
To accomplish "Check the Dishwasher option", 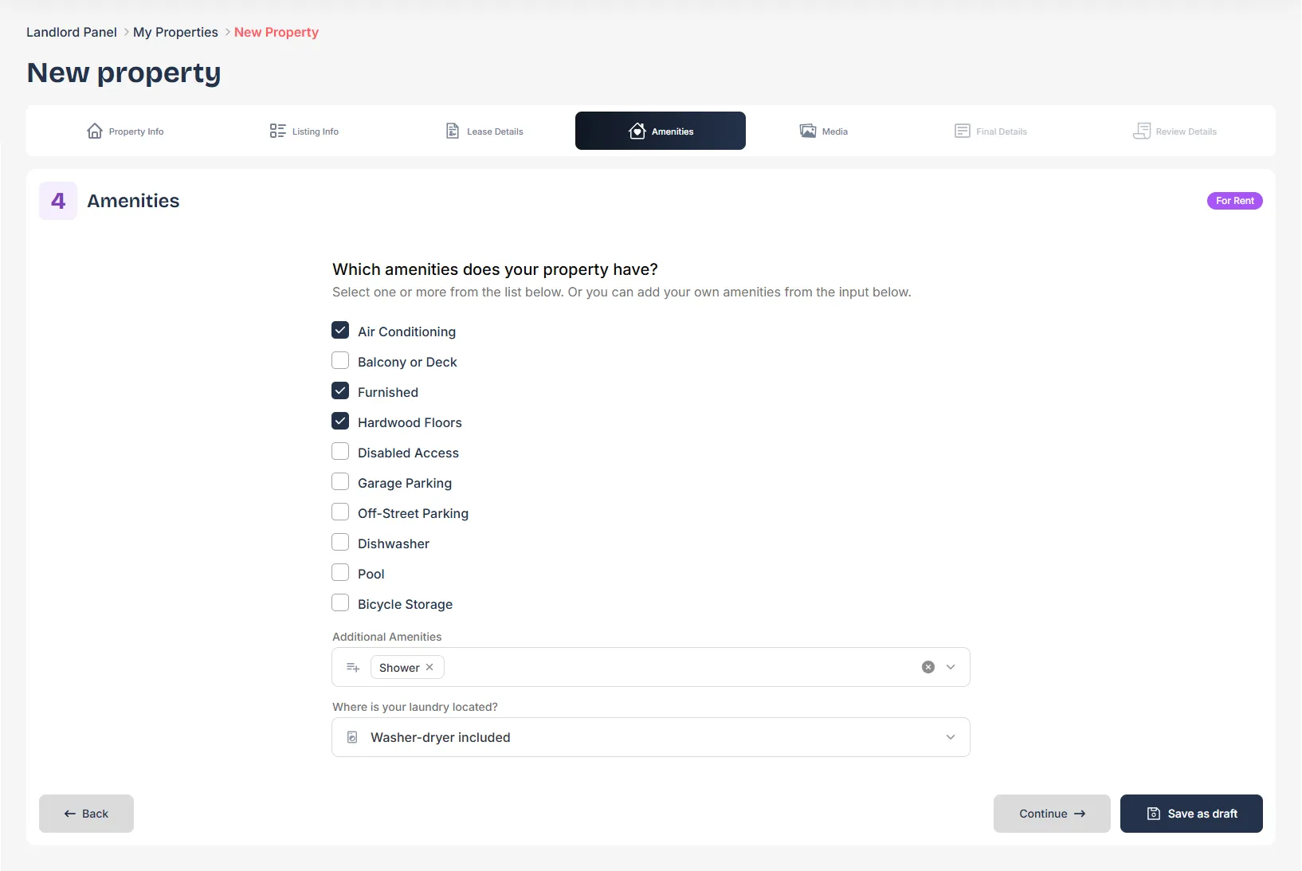I will (340, 542).
